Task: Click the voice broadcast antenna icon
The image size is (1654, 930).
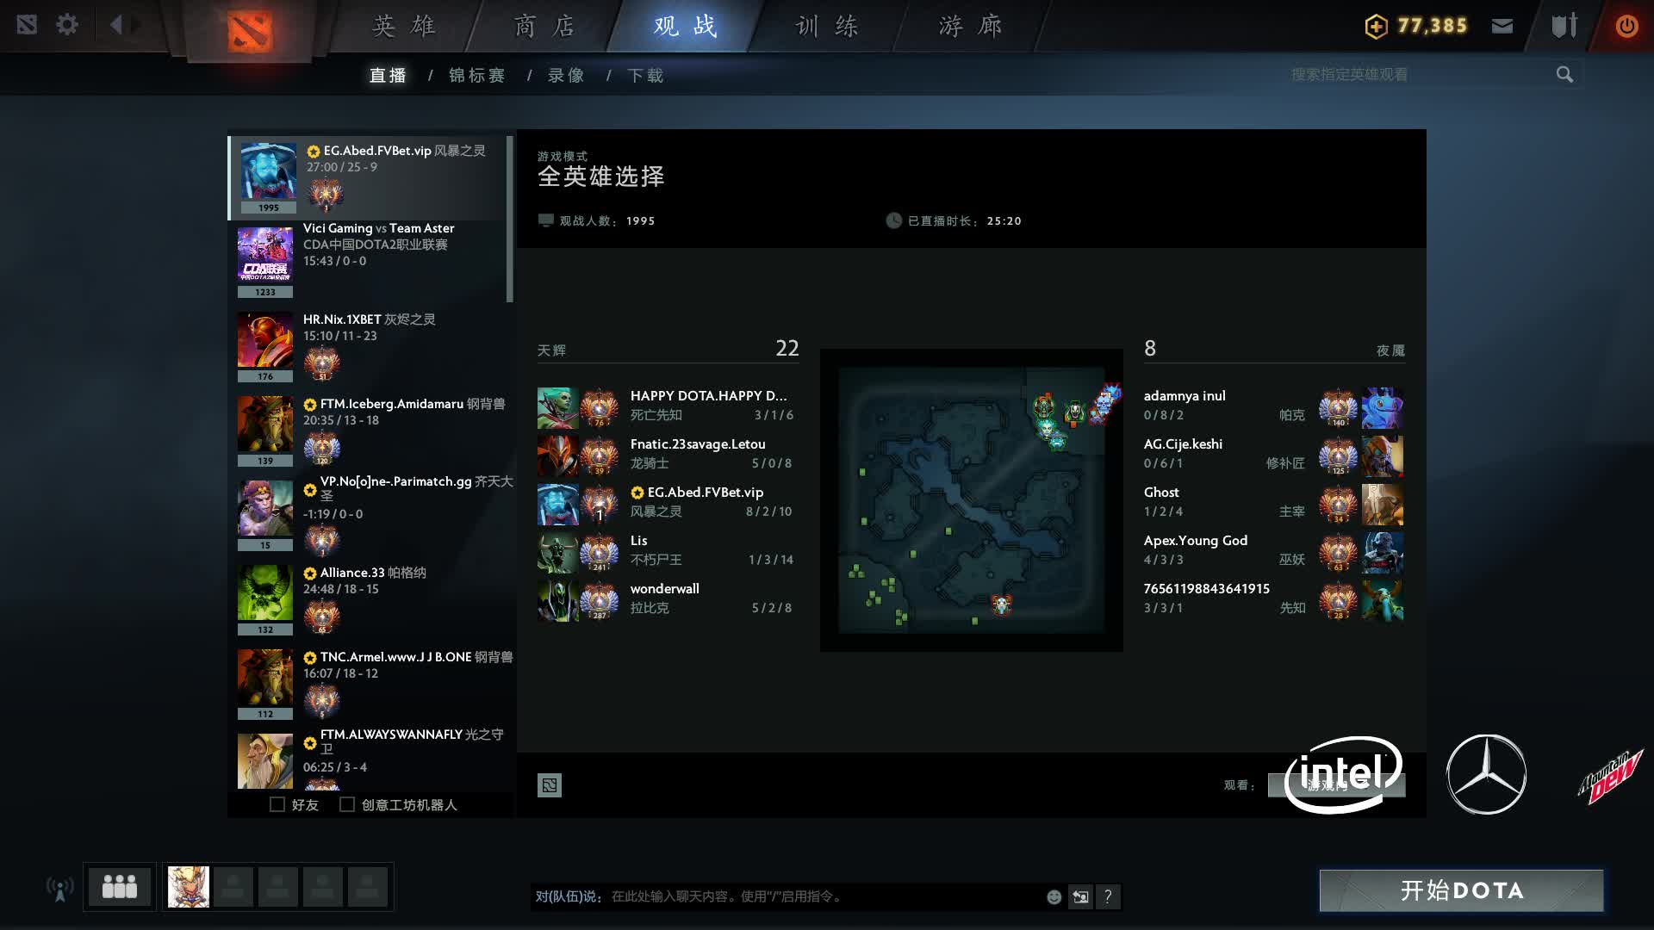Action: pos(59,889)
